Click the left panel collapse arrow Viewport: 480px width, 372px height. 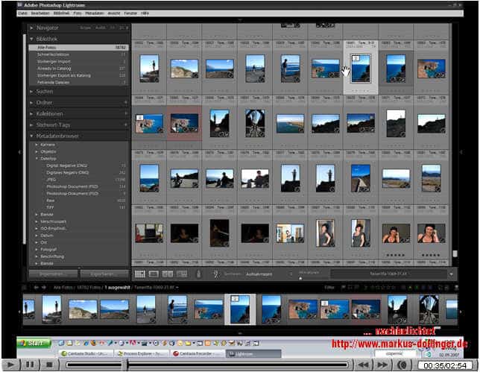[x=20, y=151]
